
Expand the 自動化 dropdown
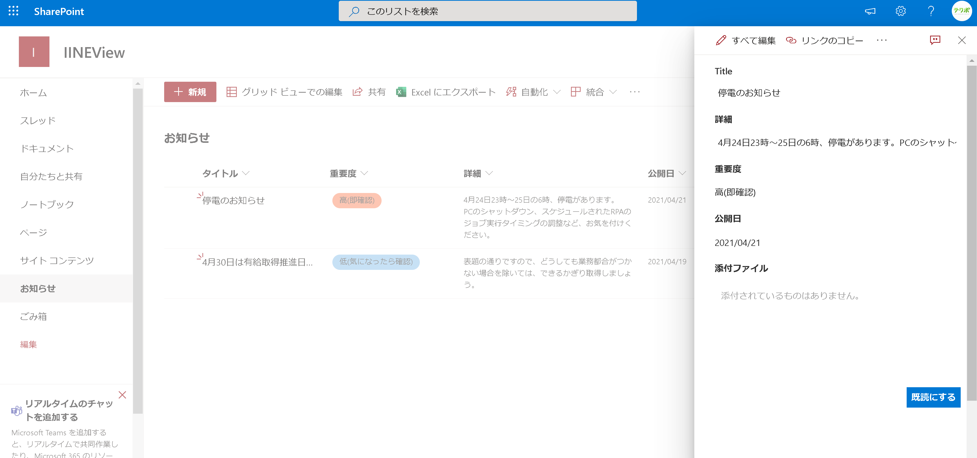[x=533, y=92]
